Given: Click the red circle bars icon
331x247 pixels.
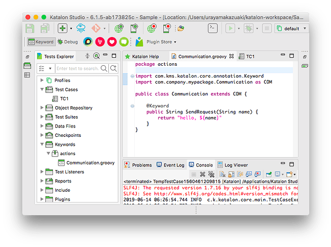Looking at the screenshot, I should click(x=100, y=41).
